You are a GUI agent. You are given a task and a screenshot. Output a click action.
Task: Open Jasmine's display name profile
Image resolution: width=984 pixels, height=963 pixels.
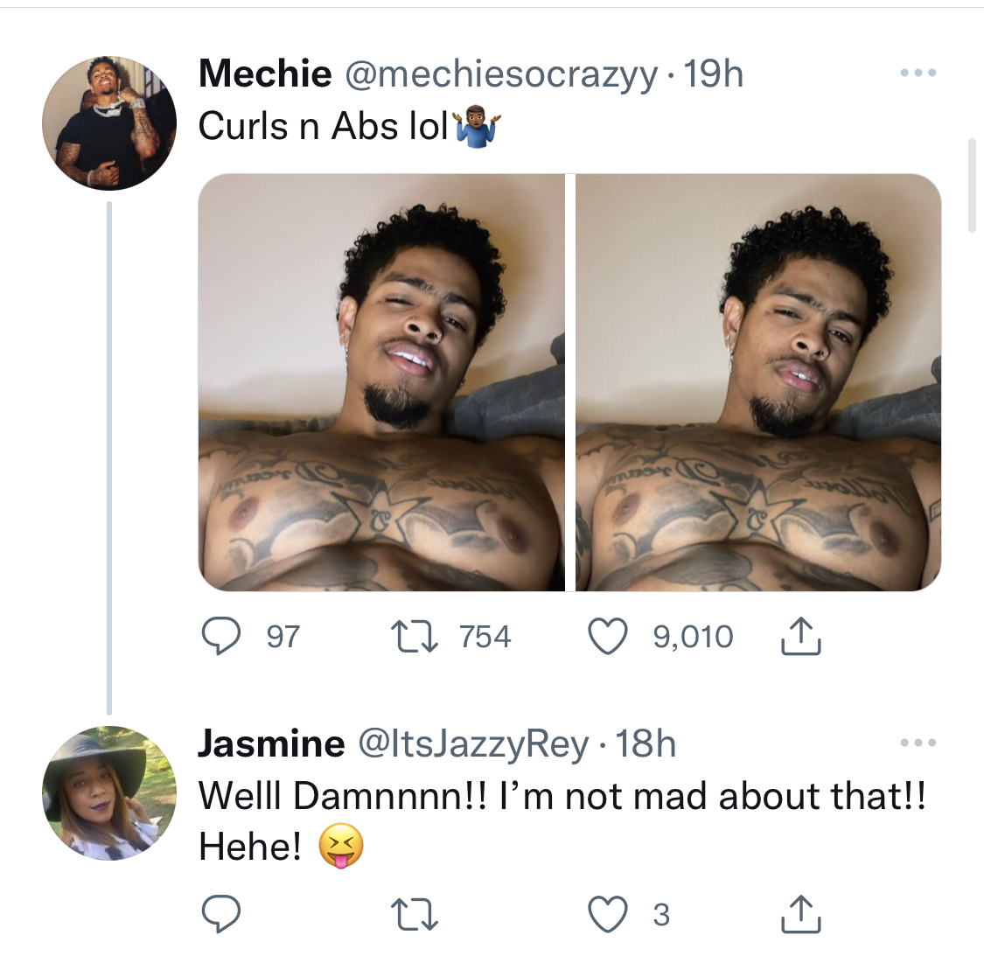coord(271,743)
